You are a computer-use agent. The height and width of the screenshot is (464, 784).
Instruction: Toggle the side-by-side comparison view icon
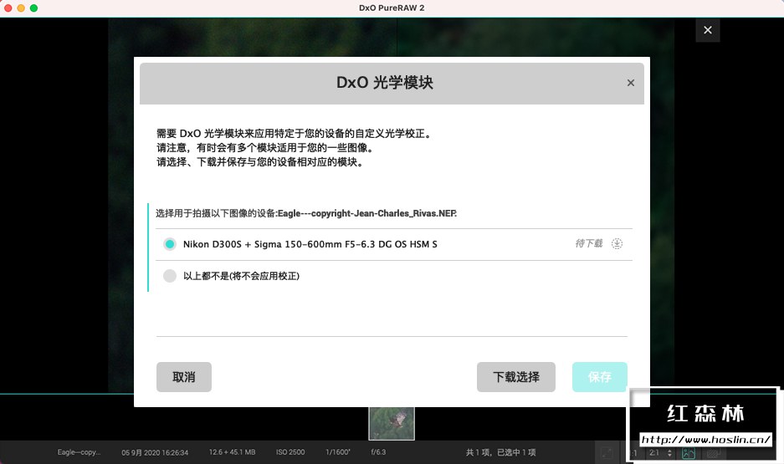689,453
